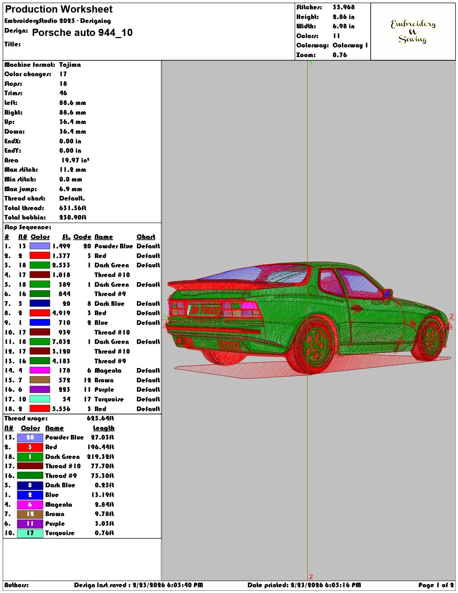Click the Machine format value Tajima
Screen dimensions: 458x593
coord(70,65)
